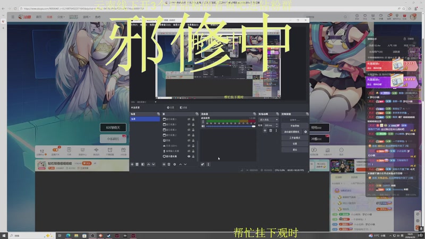Show the 文本 (GDI+) source via eye icon
Viewport: 425px width, 239px height.
(x=189, y=146)
